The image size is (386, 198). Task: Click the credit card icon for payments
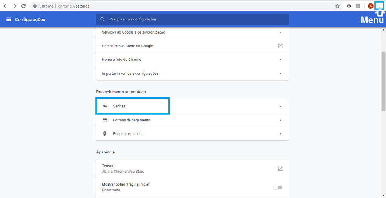pyautogui.click(x=105, y=120)
